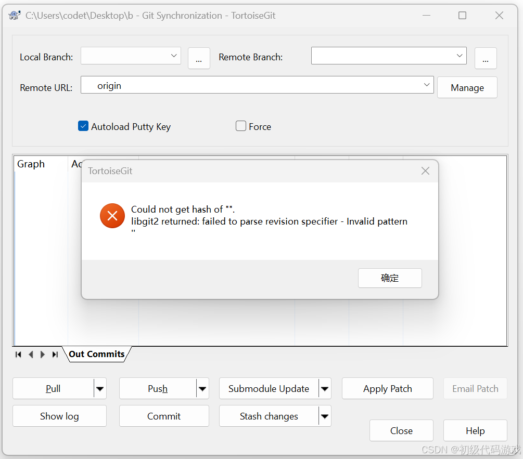Open the Submodule Update dropdown arrow
523x459 pixels.
click(x=325, y=388)
